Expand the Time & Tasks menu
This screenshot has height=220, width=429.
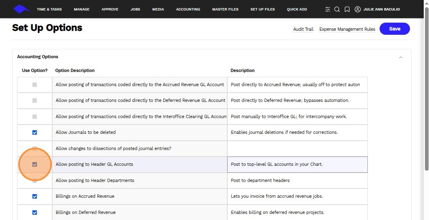click(x=49, y=9)
